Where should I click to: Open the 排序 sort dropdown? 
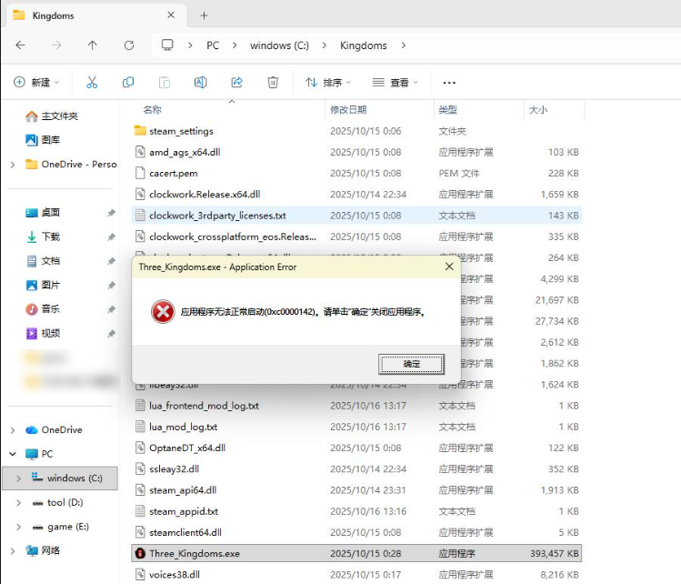point(328,82)
